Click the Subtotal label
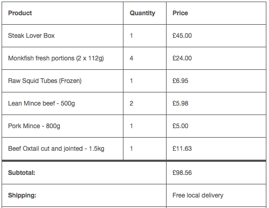This screenshot has width=269, height=208. (x=22, y=173)
